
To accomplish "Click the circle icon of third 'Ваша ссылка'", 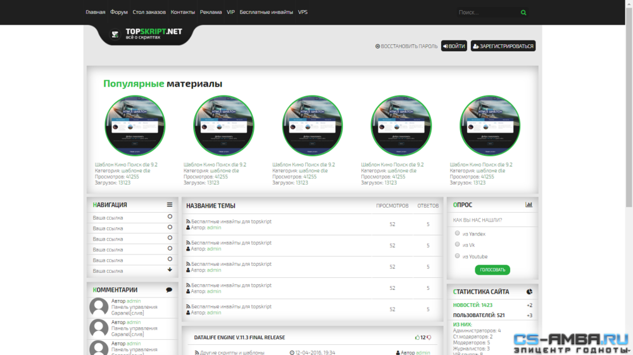I will pos(170,238).
